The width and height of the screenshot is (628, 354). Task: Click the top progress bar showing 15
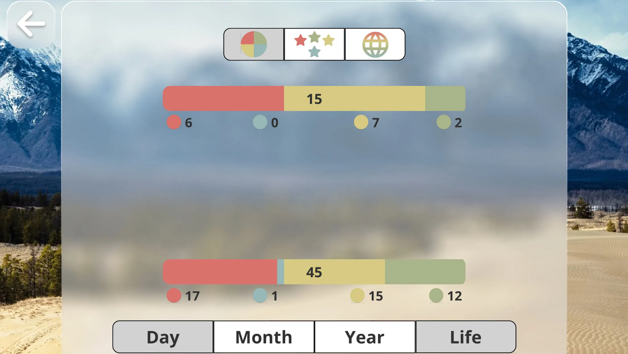(x=314, y=98)
